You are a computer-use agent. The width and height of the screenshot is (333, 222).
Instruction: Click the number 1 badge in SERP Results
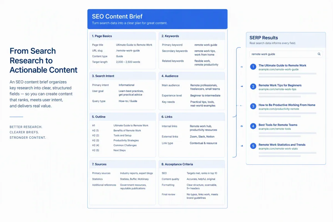253,67
